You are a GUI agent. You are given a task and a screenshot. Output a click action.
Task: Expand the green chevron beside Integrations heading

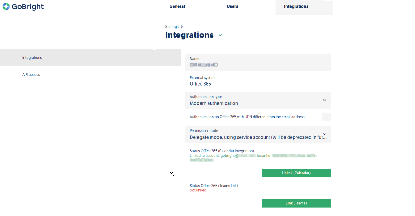(220, 35)
